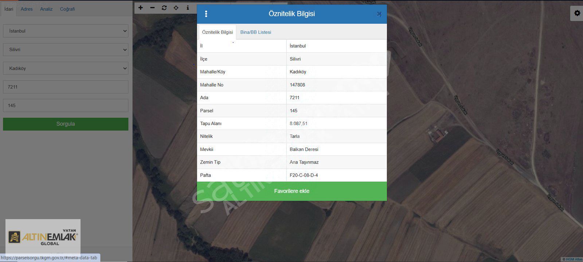Open the three-dot menu in dialog header
The image size is (583, 262).
206,14
